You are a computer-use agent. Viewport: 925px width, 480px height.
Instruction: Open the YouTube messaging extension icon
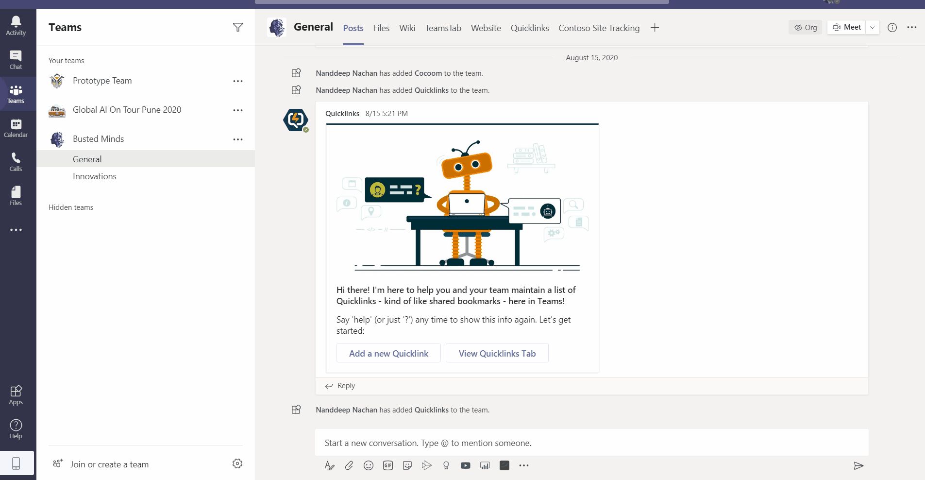[x=466, y=465]
